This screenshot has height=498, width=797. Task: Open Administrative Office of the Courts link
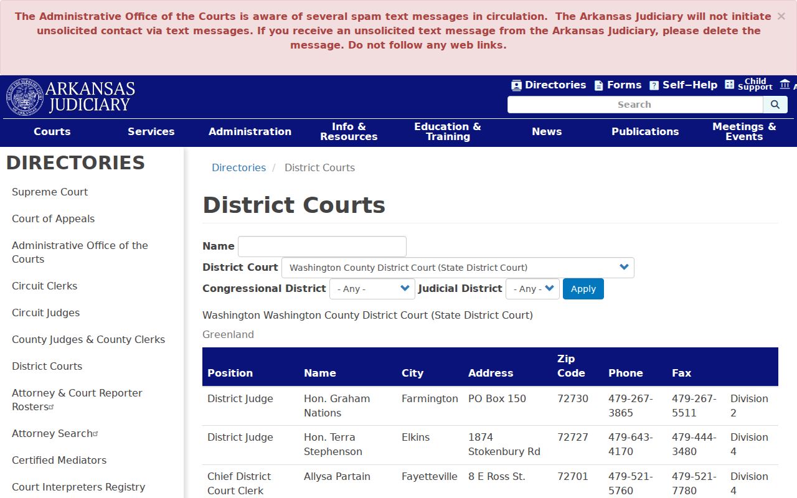(80, 252)
